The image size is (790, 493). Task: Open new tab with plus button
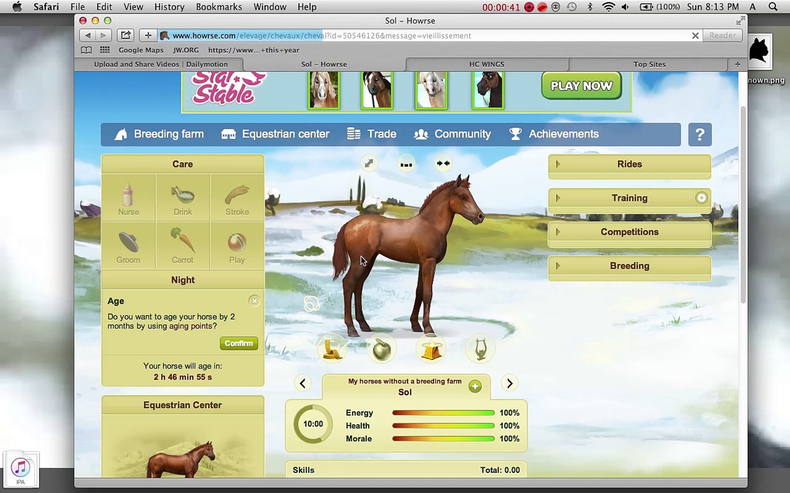click(737, 64)
